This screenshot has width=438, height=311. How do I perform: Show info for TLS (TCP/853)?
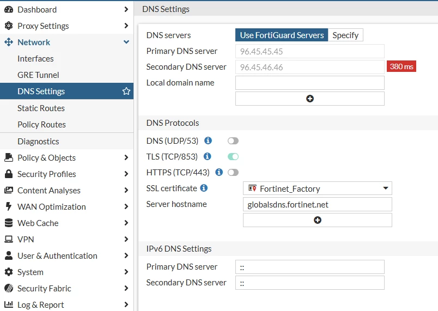click(207, 156)
